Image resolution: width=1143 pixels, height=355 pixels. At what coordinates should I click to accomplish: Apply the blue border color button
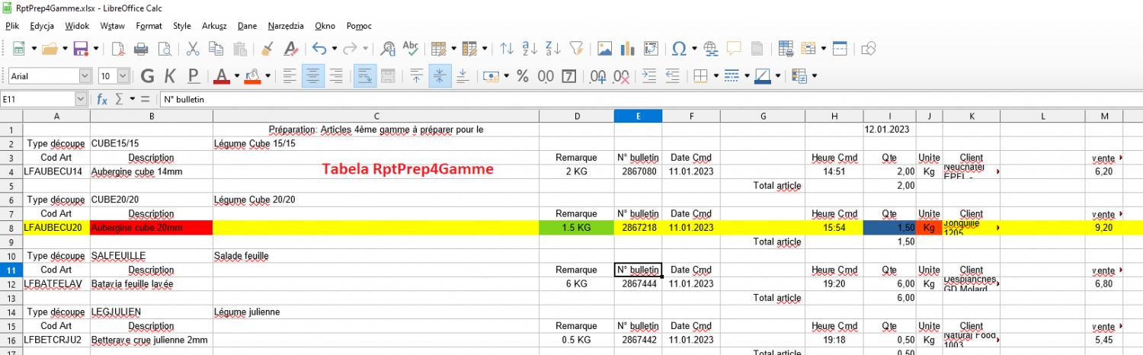pyautogui.click(x=763, y=76)
